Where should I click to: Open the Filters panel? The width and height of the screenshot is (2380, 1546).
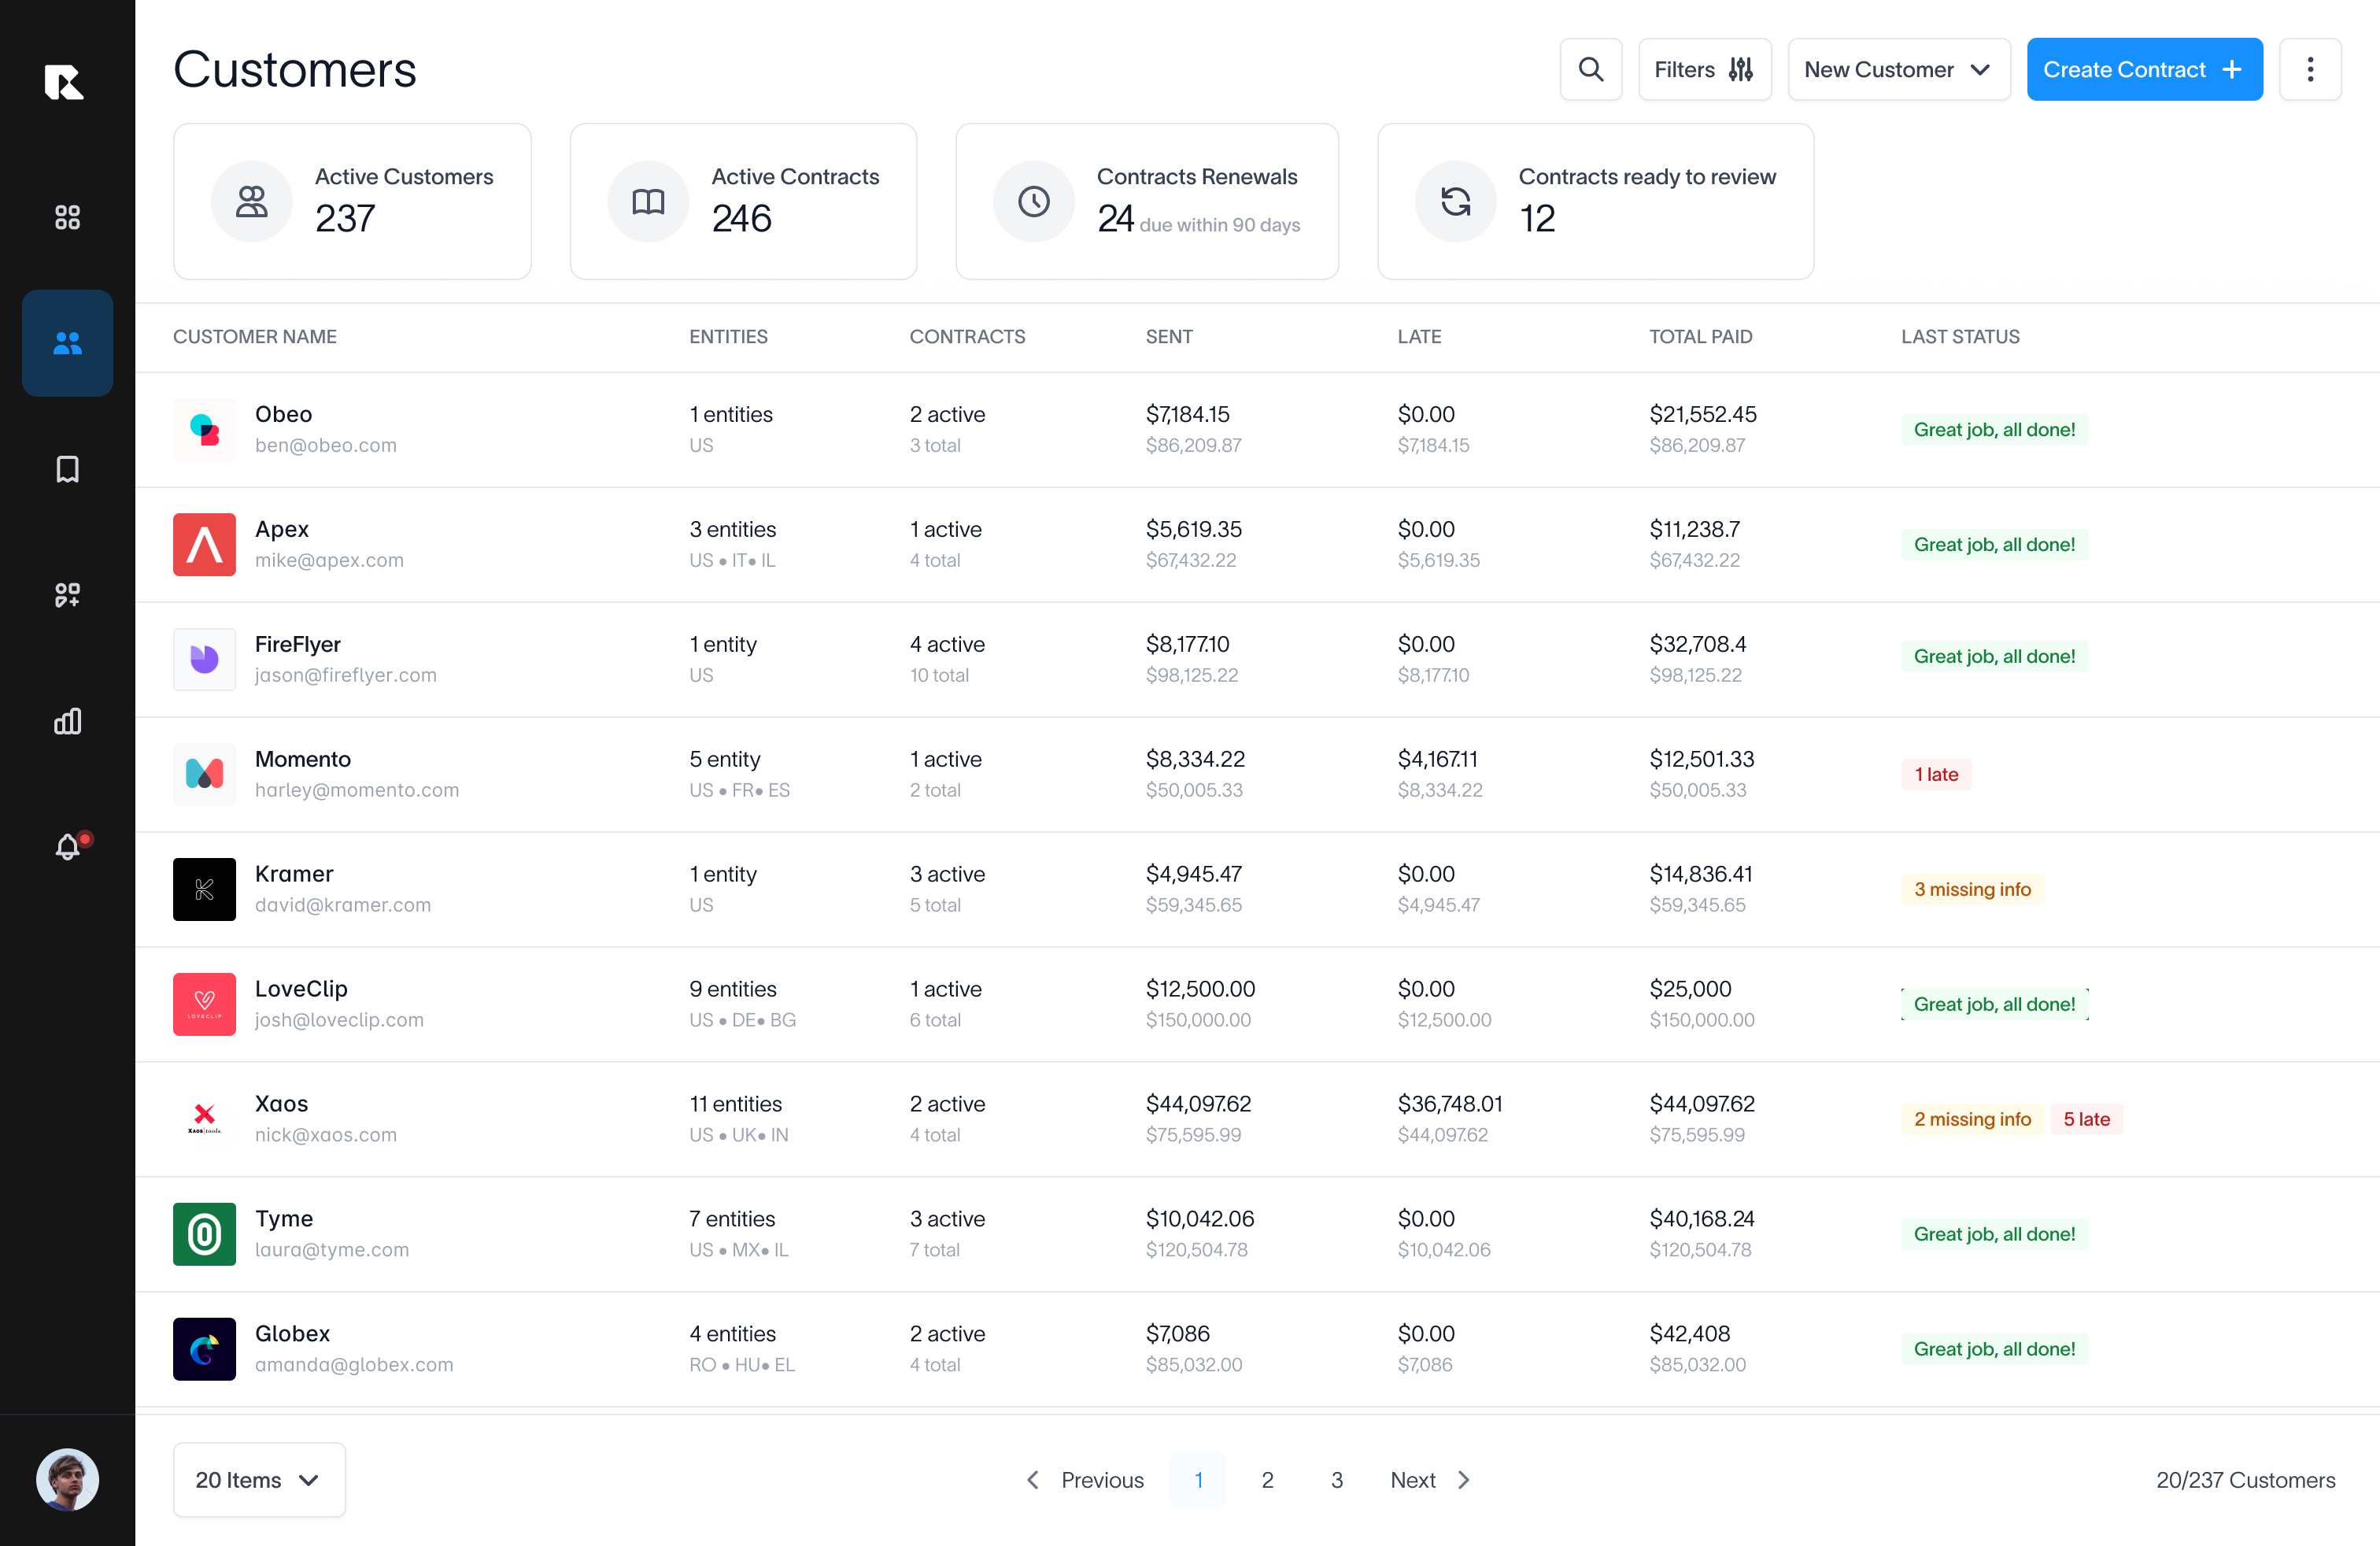[x=1703, y=69]
